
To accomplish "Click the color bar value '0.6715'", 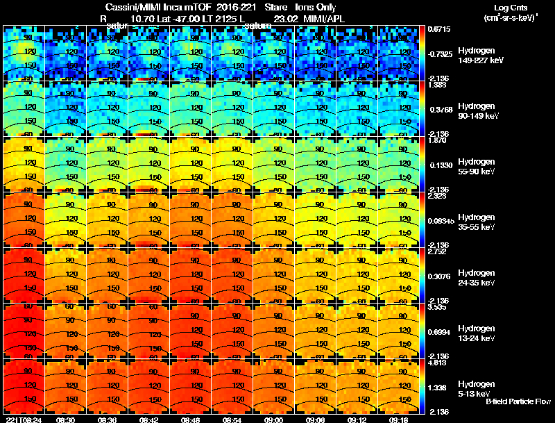I will click(439, 29).
